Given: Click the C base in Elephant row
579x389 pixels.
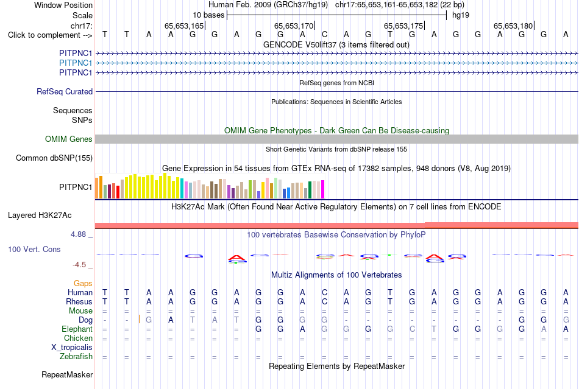Looking at the screenshot, I should pyautogui.click(x=412, y=329).
